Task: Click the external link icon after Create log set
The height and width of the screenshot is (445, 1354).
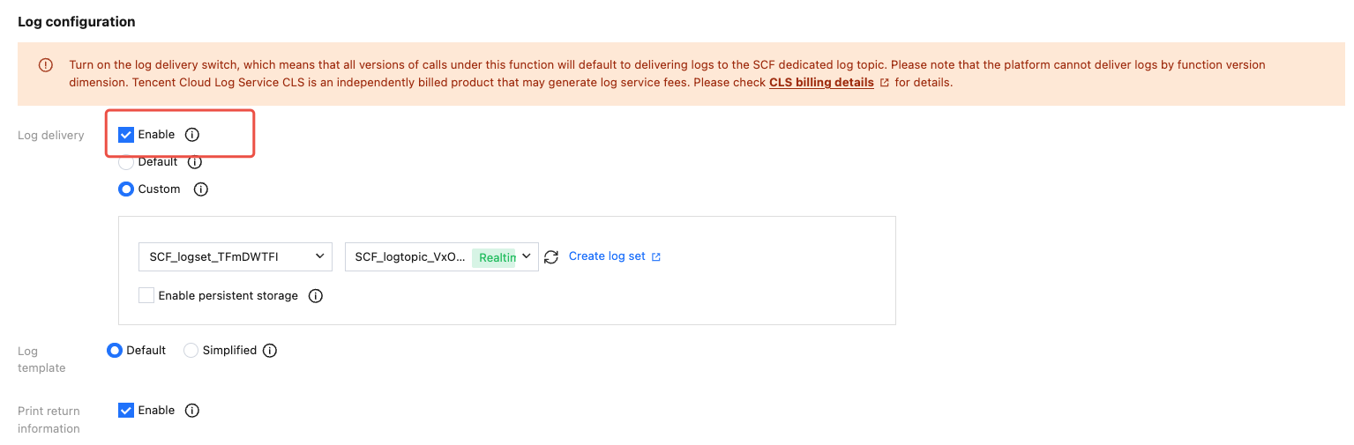Action: click(655, 257)
